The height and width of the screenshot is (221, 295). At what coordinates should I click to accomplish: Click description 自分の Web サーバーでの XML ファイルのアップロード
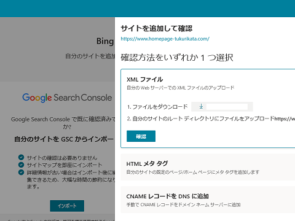click(x=181, y=88)
